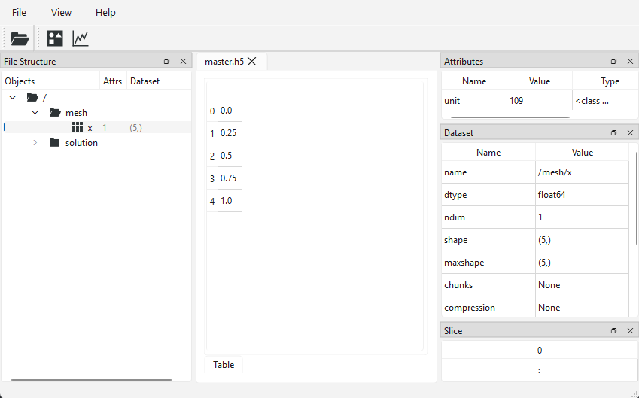Select the Table view tab
The image size is (639, 398).
(x=224, y=365)
